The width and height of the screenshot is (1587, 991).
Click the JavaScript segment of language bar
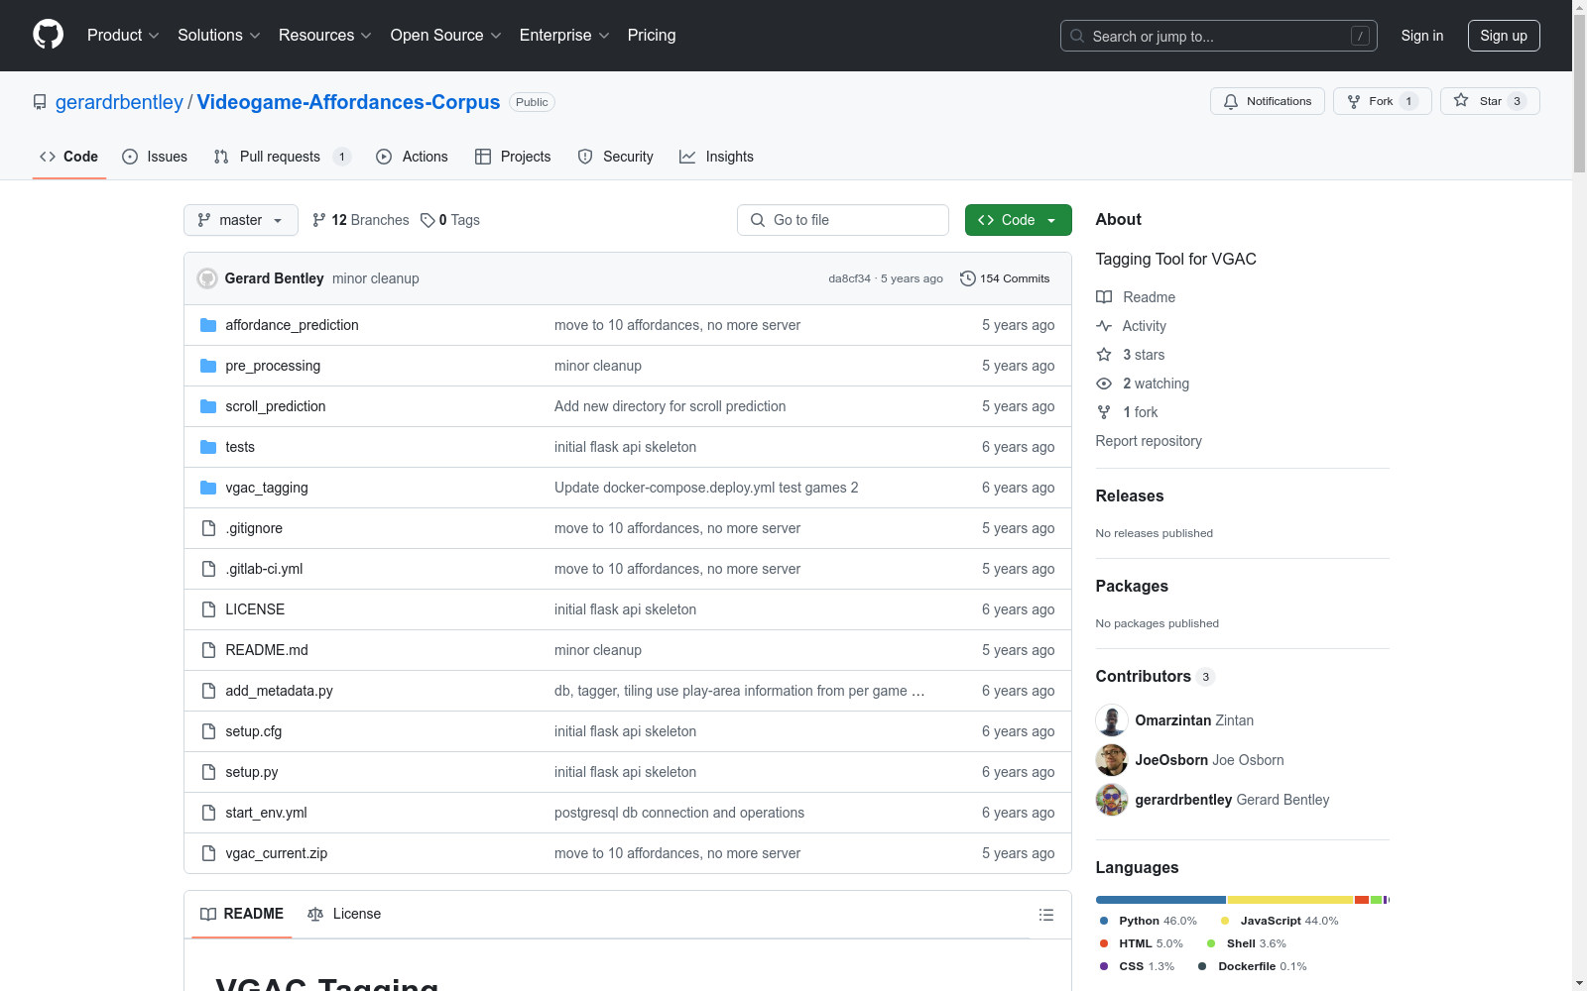[x=1290, y=900]
